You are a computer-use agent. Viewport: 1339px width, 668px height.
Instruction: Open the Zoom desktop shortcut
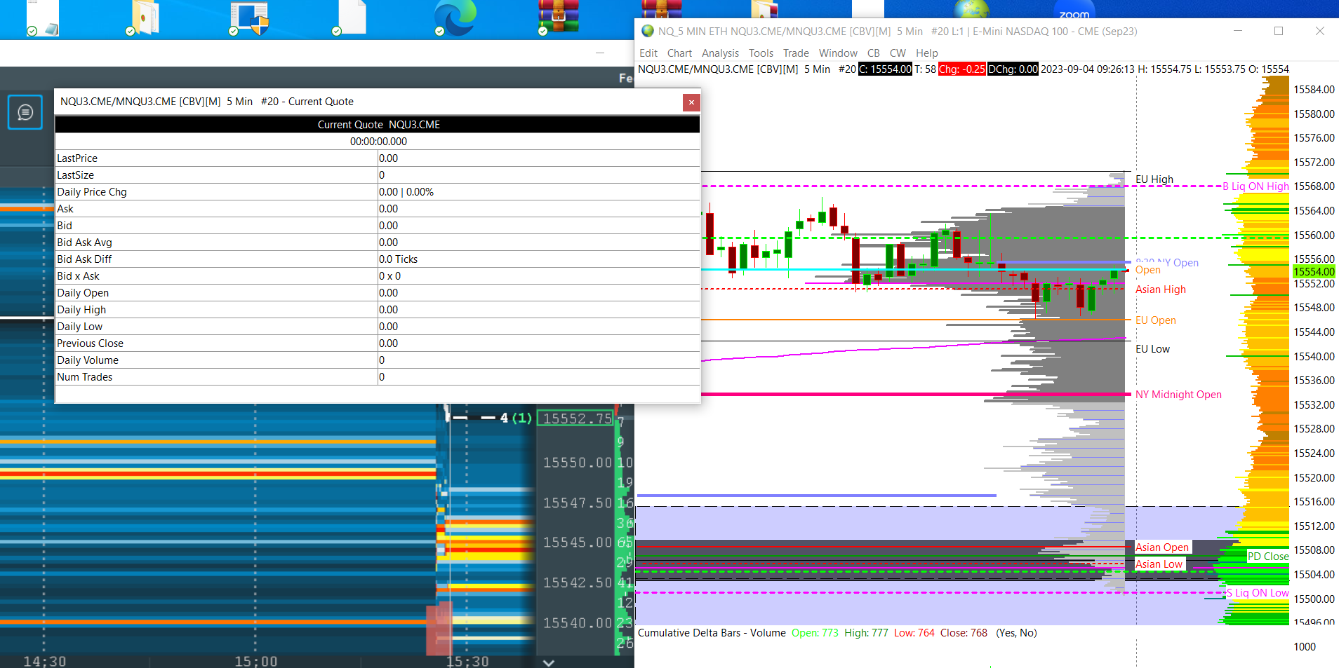[1074, 10]
